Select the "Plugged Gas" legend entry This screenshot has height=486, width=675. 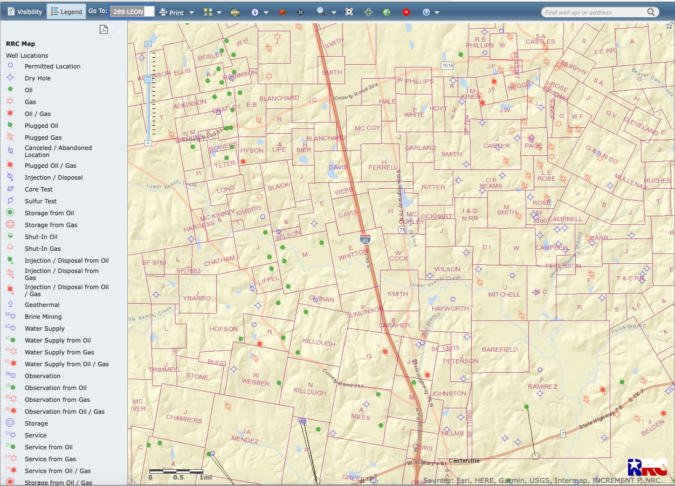43,138
